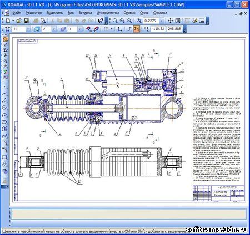Select the Arc tool
The image size is (250, 235).
tap(5, 115)
